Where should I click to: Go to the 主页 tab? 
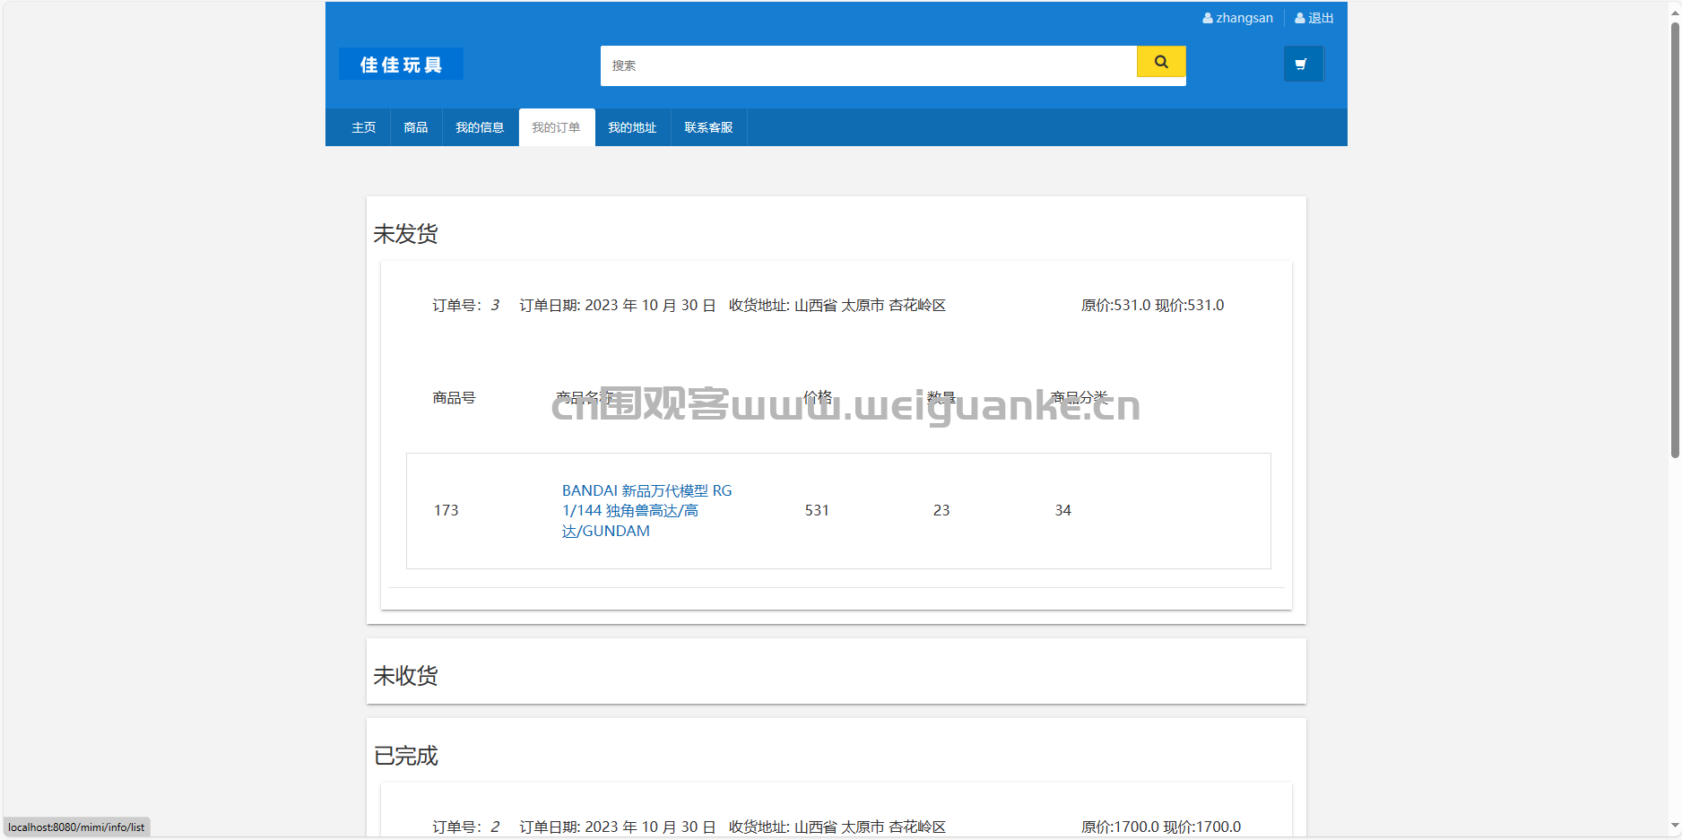pos(364,127)
